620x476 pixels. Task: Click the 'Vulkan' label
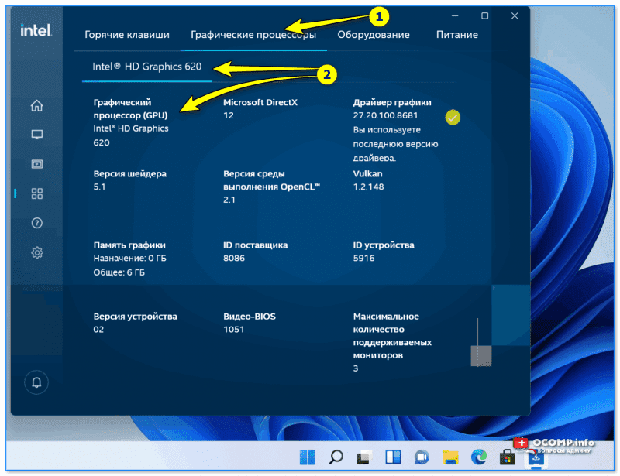tap(367, 174)
